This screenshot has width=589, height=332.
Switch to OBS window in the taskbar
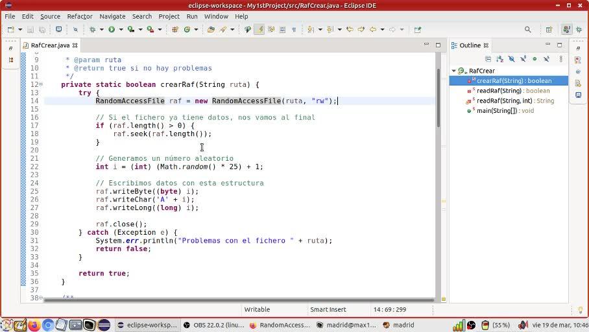click(x=213, y=325)
